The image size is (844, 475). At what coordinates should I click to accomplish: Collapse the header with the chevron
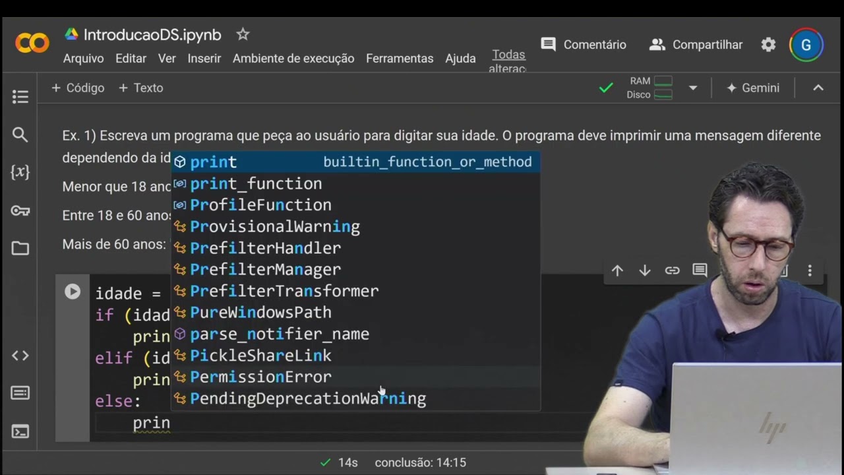818,88
